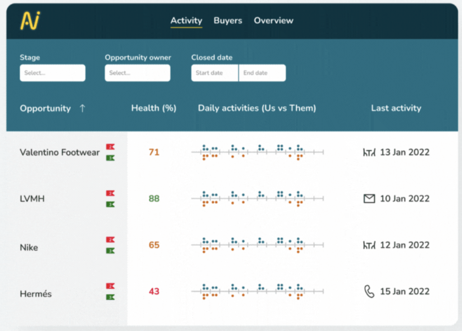
Task: Click the phone icon in the Hermés row
Action: tap(369, 291)
